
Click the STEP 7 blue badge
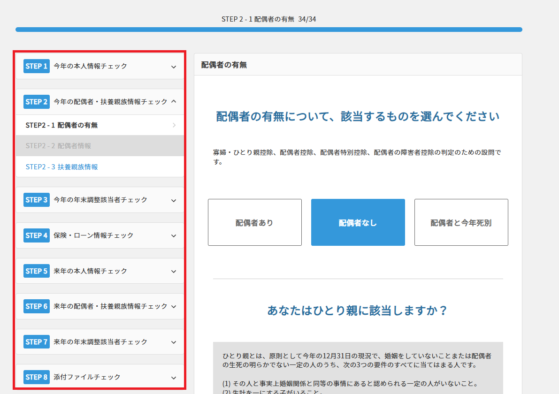(36, 342)
